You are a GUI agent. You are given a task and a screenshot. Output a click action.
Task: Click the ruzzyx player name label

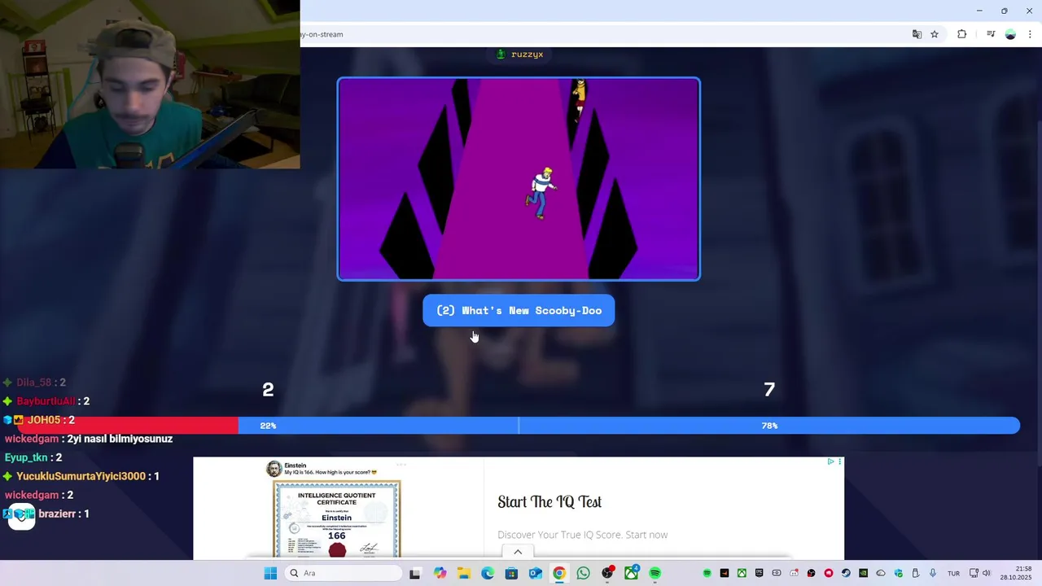point(527,54)
